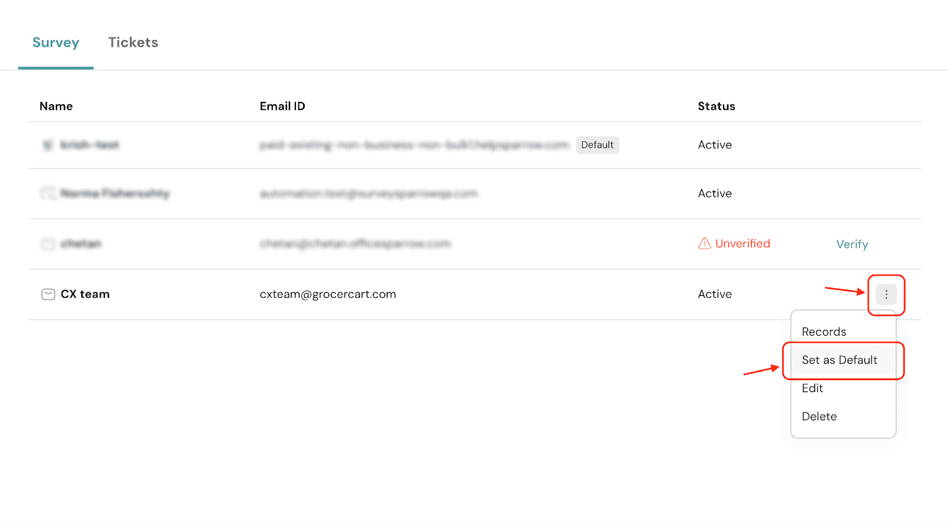This screenshot has width=949, height=522.
Task: Switch to the Tickets tab
Action: (x=133, y=43)
